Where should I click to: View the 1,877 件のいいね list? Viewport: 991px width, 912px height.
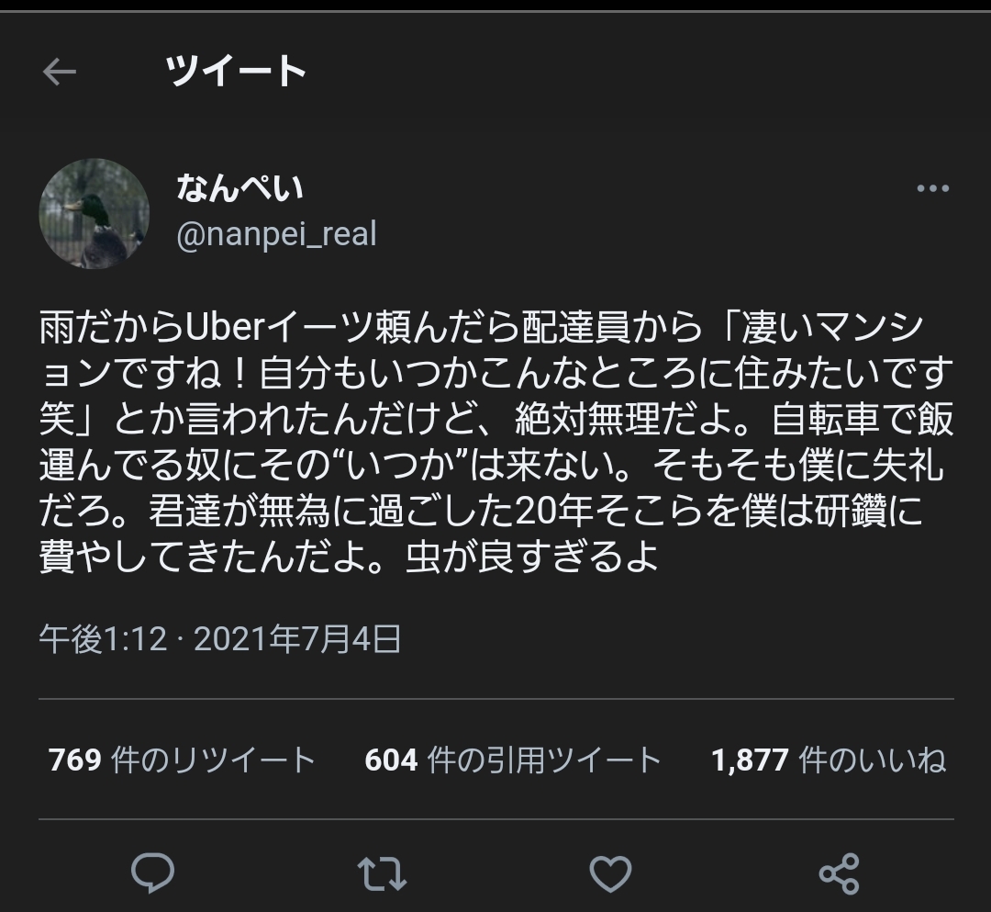829,760
